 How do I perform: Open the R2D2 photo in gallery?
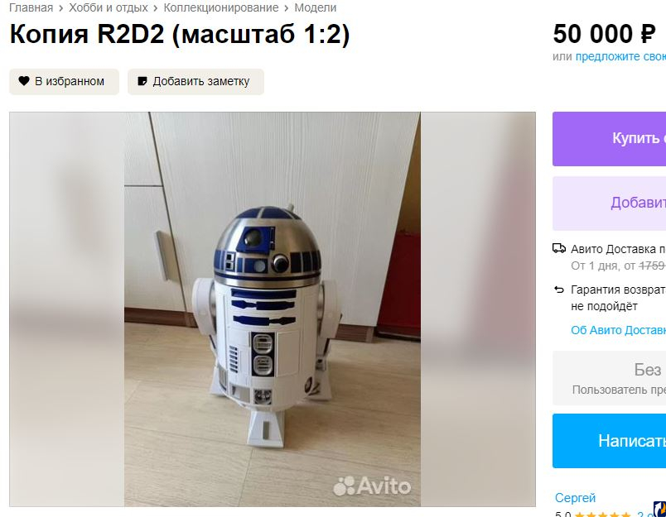click(273, 309)
